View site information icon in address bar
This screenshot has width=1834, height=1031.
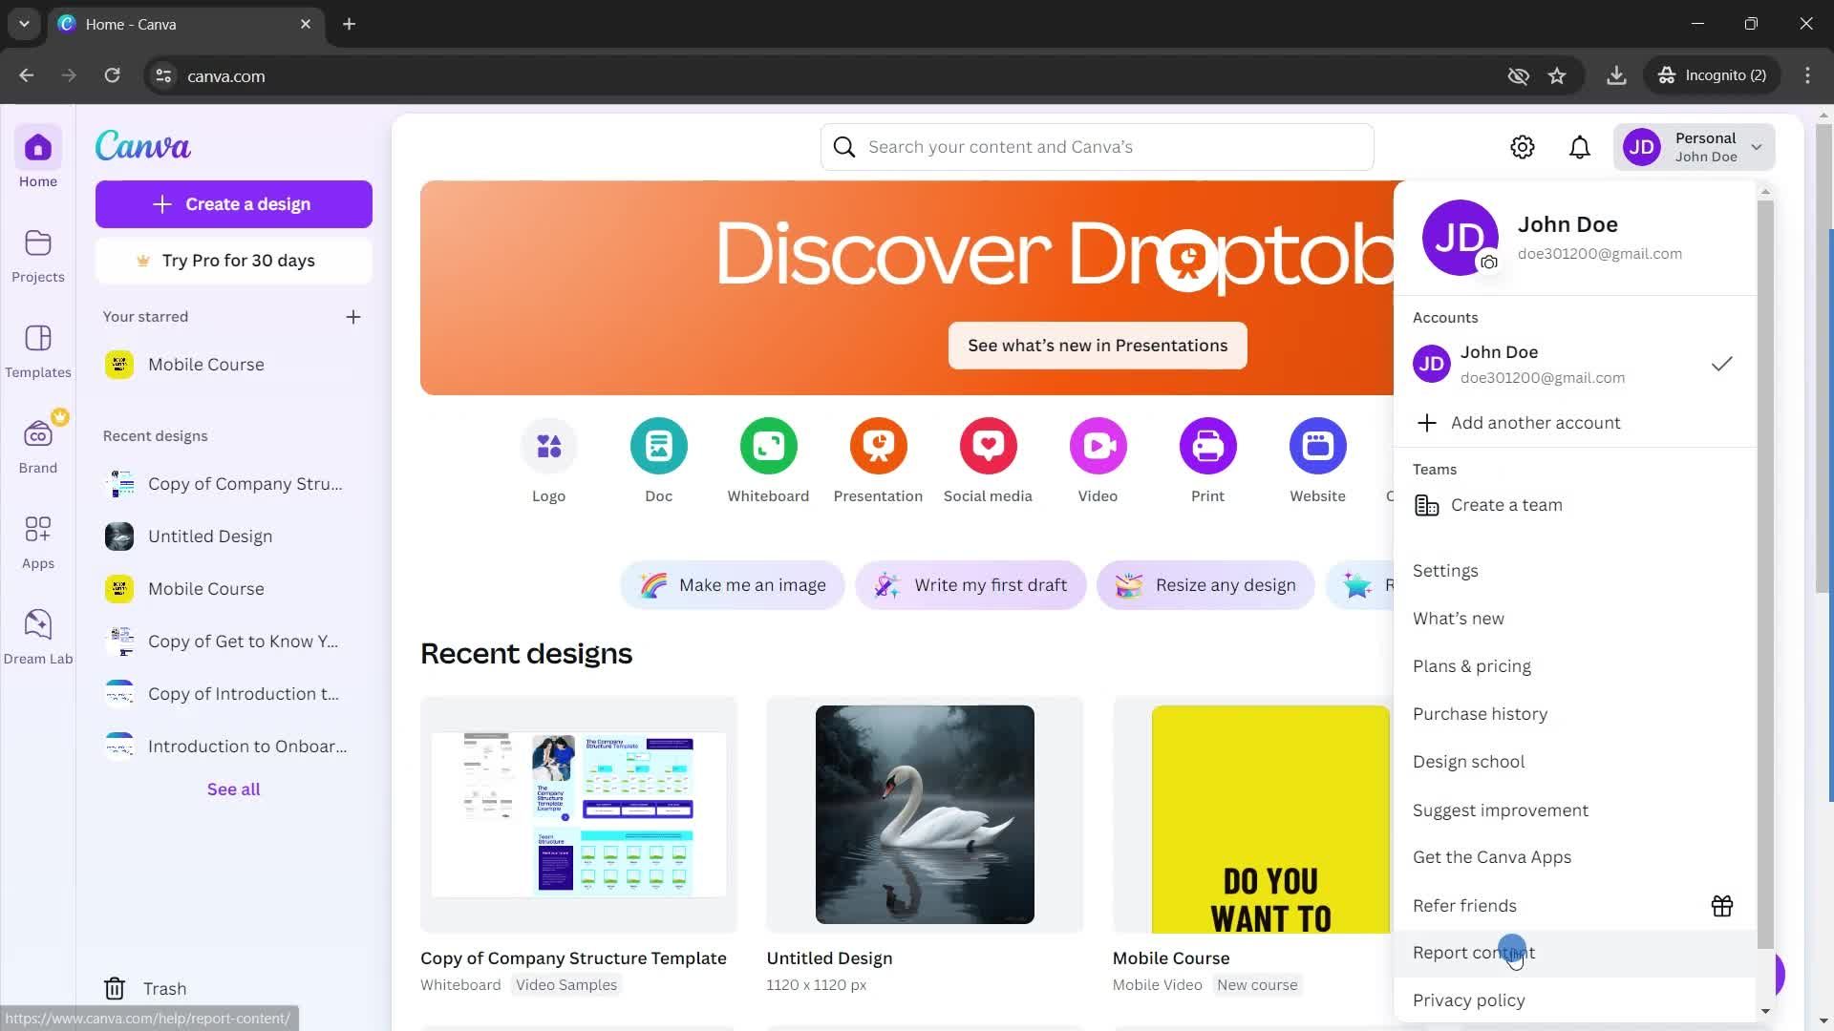click(x=163, y=75)
